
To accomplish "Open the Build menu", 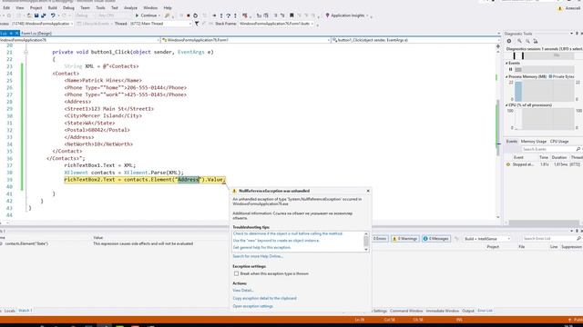I will coord(53,8).
